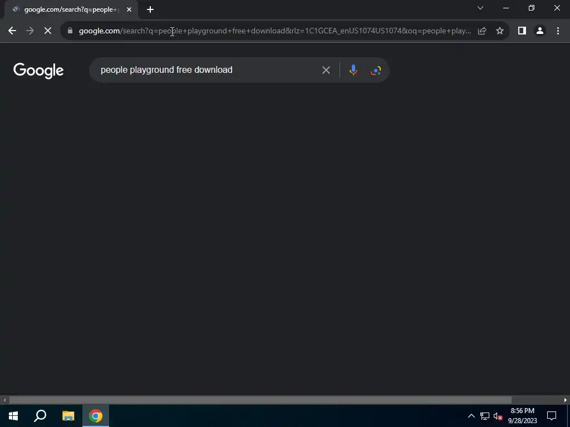This screenshot has height=427, width=570.
Task: Click horizontal scrollbar left arrow
Action: (4, 400)
